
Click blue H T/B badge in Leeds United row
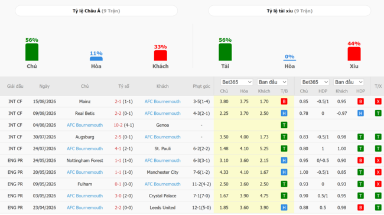click(284, 208)
